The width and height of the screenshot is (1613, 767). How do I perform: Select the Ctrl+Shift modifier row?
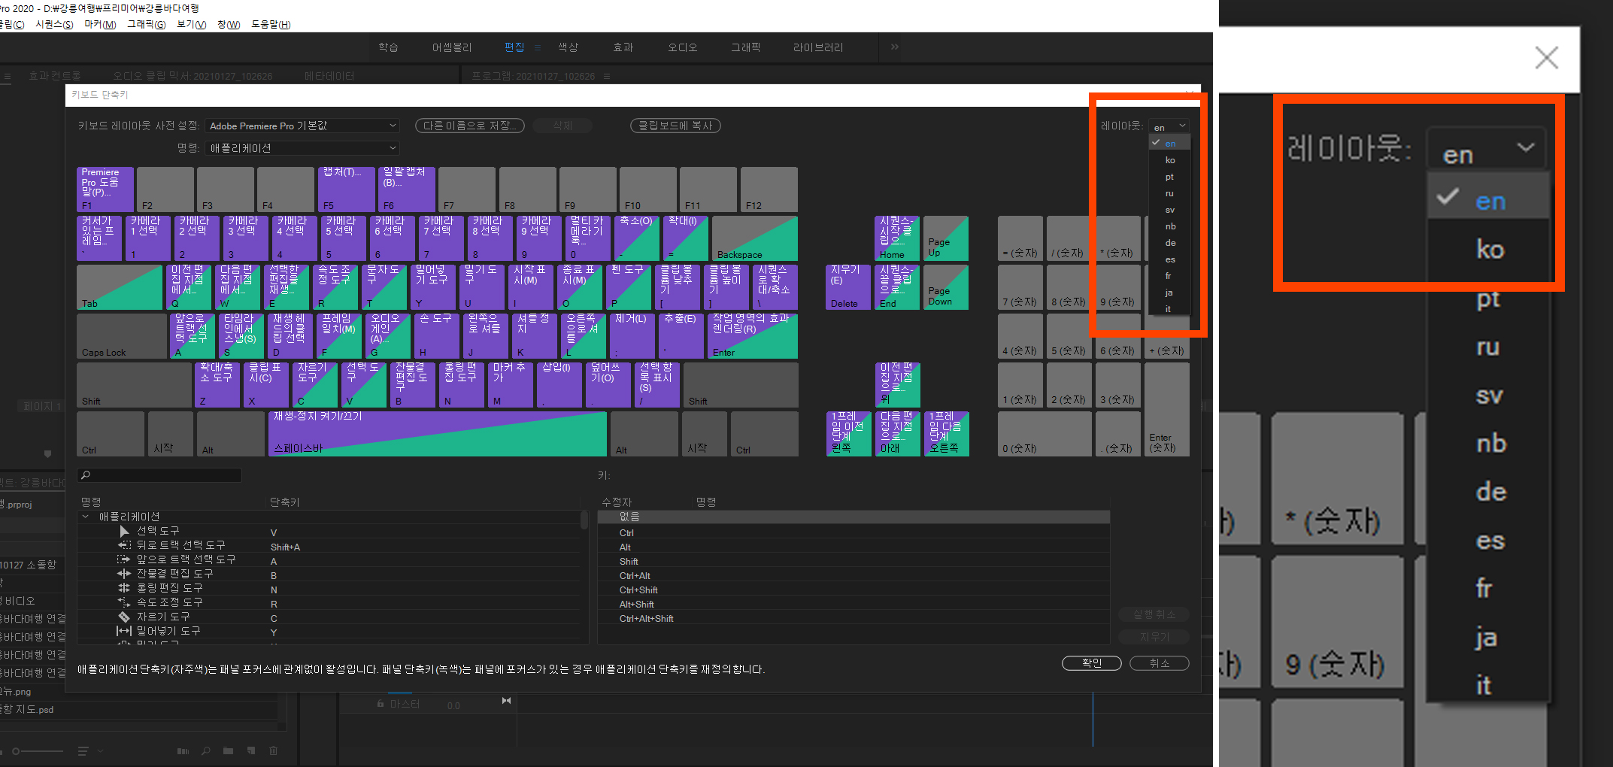853,590
